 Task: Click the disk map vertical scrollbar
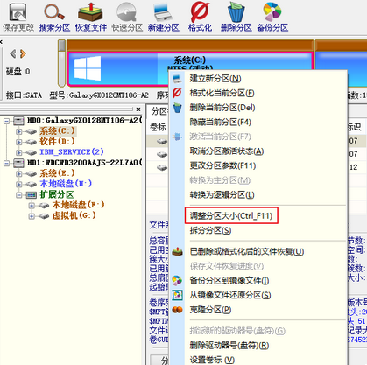point(61,63)
